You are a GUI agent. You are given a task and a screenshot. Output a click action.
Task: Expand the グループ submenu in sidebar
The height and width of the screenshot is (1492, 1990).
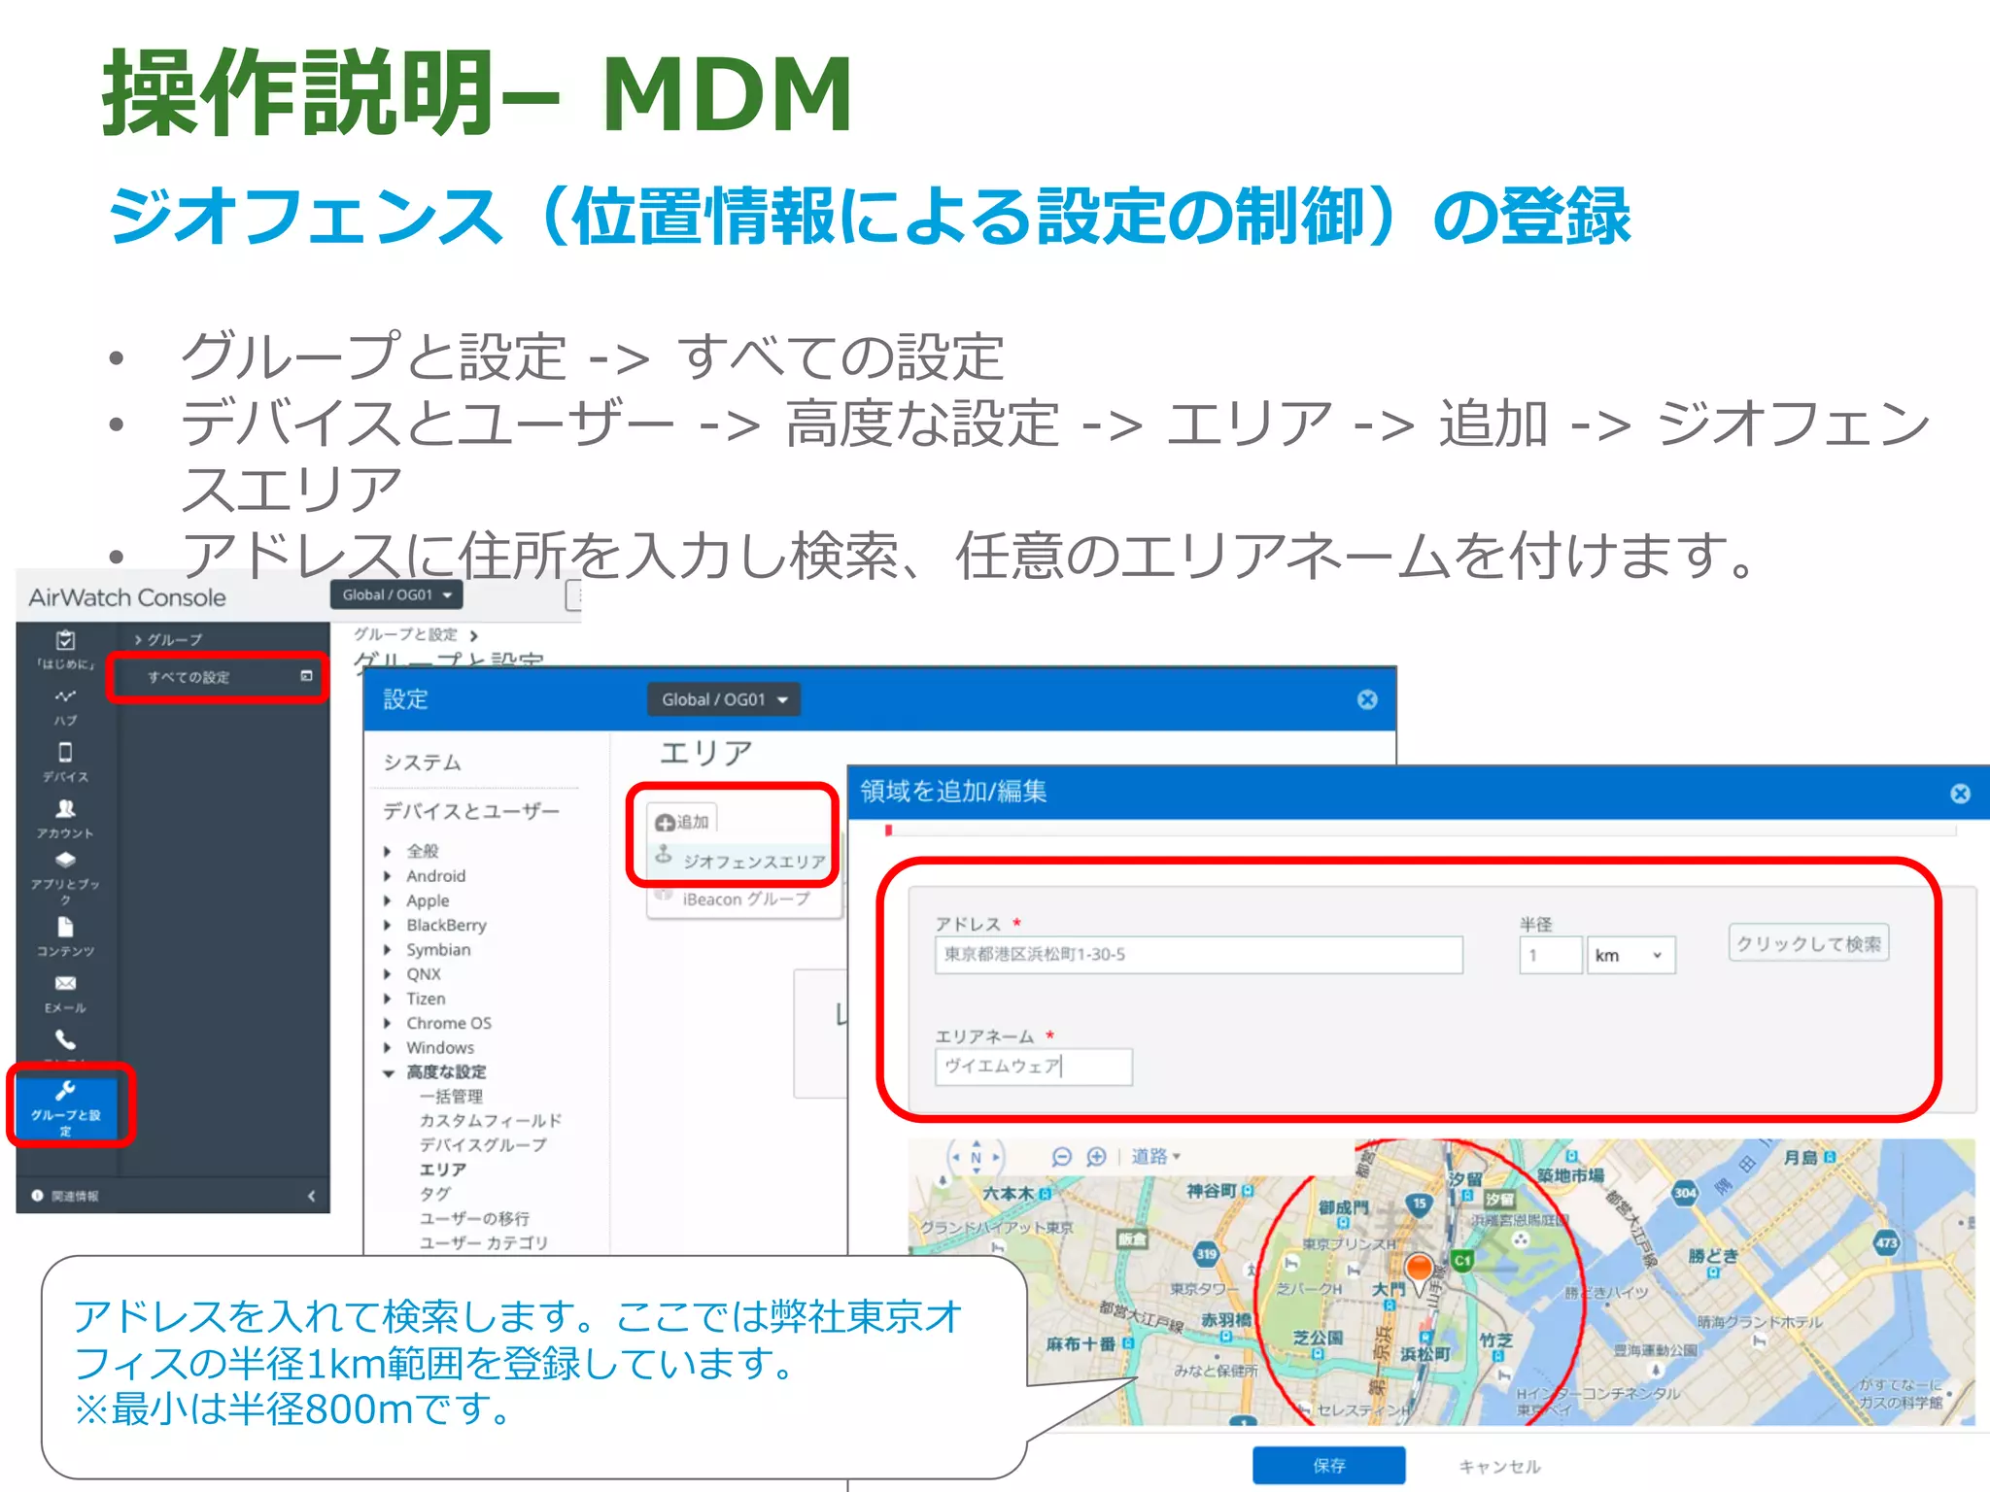point(169,640)
